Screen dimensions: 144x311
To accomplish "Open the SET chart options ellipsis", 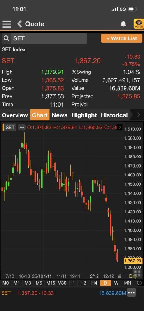I will (x=22, y=128).
